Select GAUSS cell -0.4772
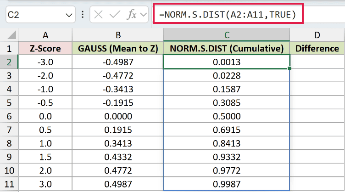 pyautogui.click(x=118, y=75)
